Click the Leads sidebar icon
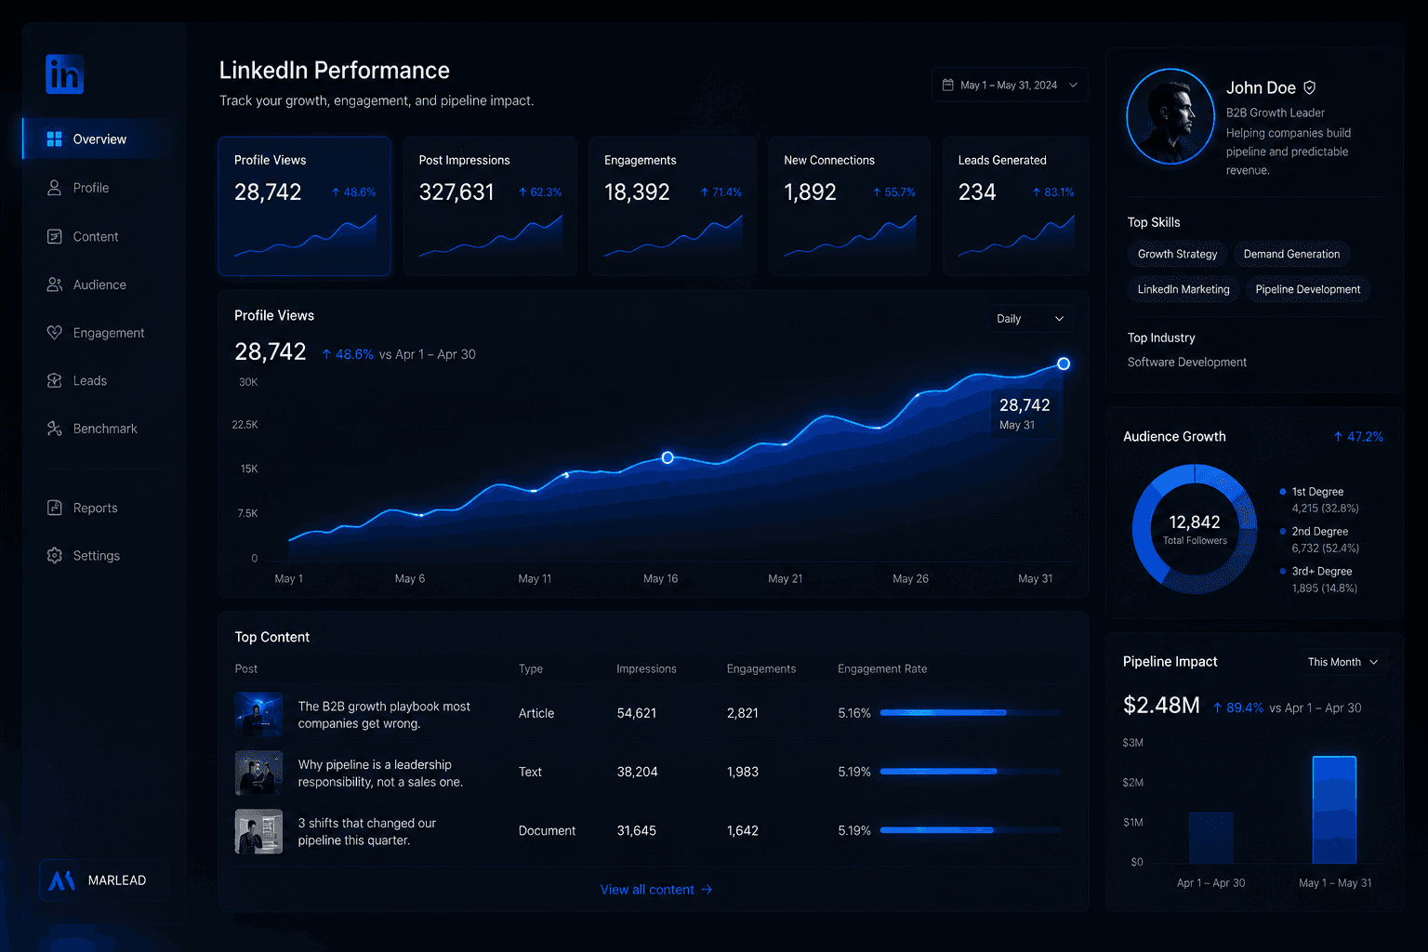The height and width of the screenshot is (952, 1428). point(55,380)
